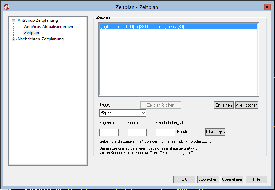Select the täglich 01:00 to 23:00 schedule entry
The width and height of the screenshot is (275, 190).
point(149,27)
